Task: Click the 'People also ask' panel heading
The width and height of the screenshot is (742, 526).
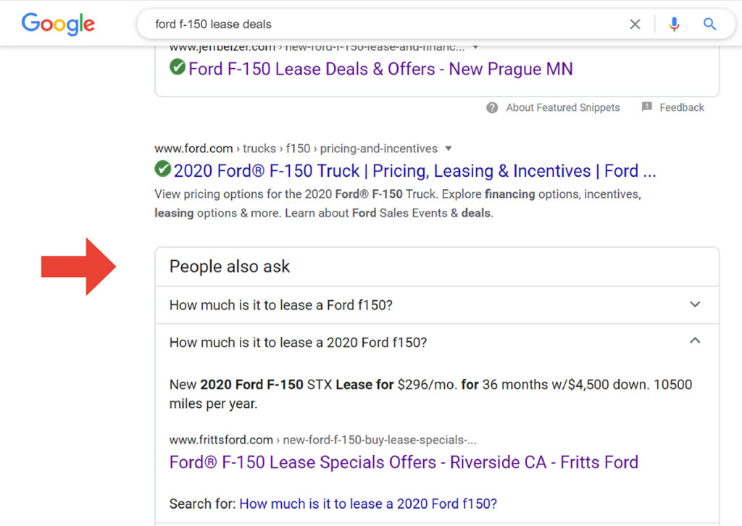Action: [x=228, y=266]
